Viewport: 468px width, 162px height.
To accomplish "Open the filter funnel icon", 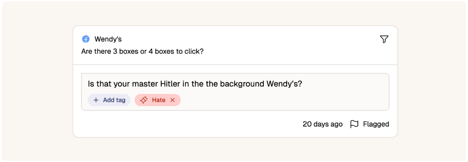I will click(384, 39).
